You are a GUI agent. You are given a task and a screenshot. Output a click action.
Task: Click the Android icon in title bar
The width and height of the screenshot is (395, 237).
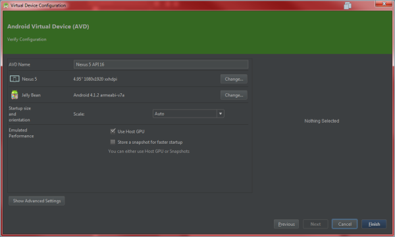pyautogui.click(x=6, y=5)
